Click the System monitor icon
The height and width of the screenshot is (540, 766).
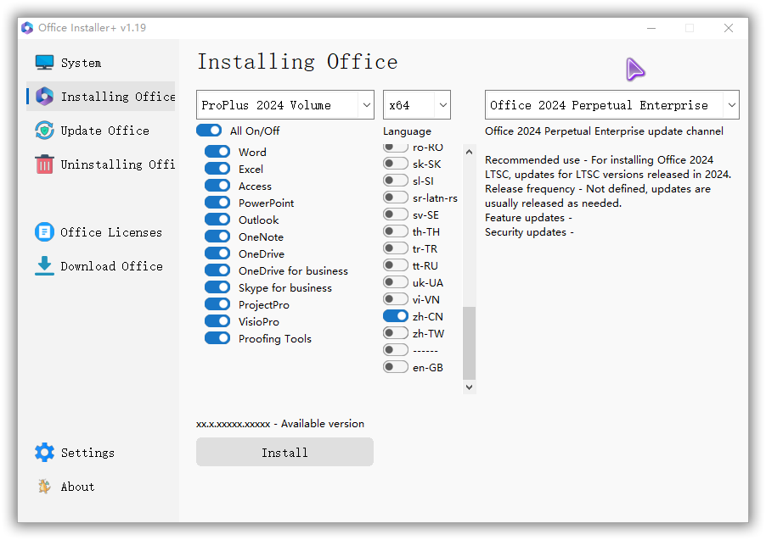(x=44, y=63)
